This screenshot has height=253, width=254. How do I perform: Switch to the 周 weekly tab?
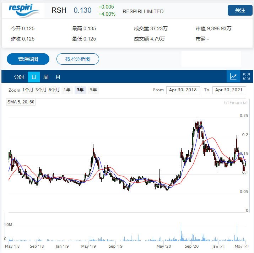[x=46, y=77]
